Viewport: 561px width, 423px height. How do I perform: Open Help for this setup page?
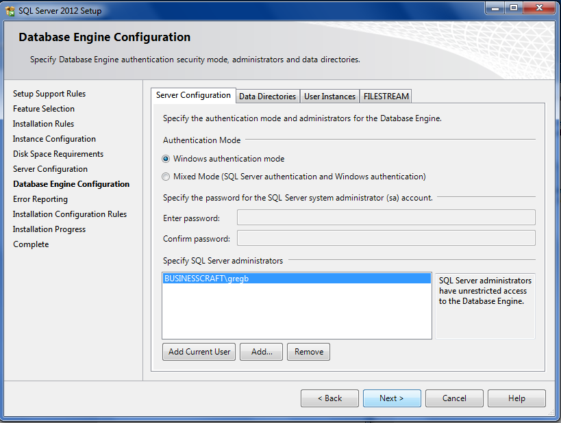(516, 398)
